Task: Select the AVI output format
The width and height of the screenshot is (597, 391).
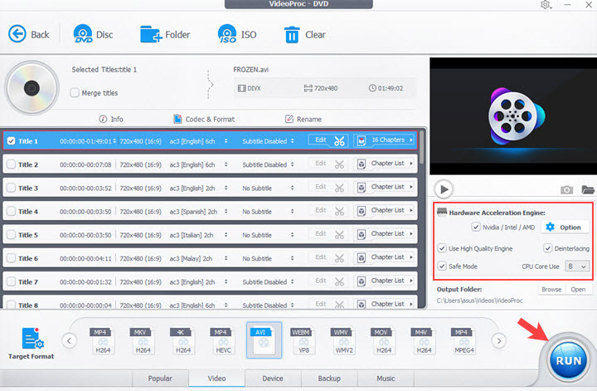Action: pyautogui.click(x=264, y=340)
